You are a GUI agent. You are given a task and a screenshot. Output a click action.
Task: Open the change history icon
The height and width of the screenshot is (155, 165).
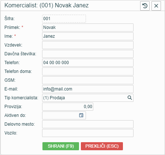[145, 6]
